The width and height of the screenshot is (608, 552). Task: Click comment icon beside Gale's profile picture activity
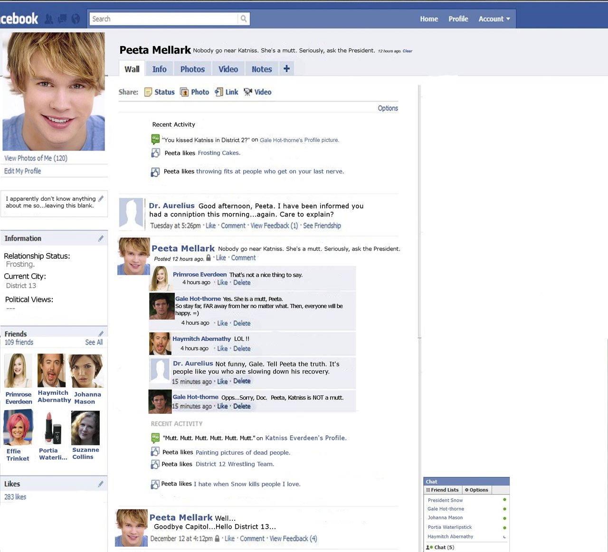[x=155, y=140]
